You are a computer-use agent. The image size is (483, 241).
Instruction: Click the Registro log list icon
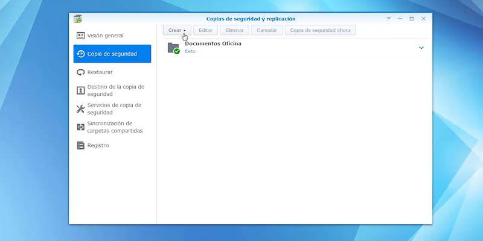[80, 145]
